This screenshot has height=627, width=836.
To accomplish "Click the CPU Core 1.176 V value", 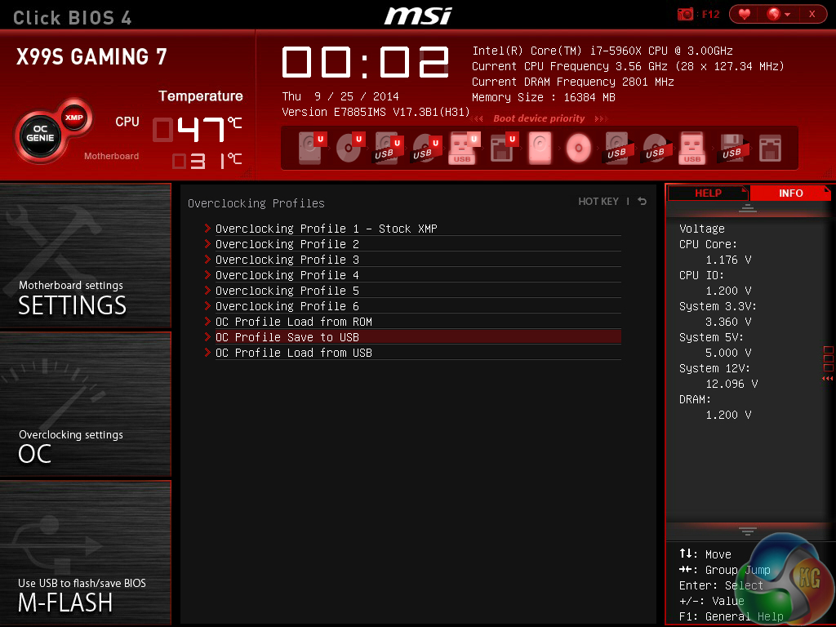I will point(728,260).
